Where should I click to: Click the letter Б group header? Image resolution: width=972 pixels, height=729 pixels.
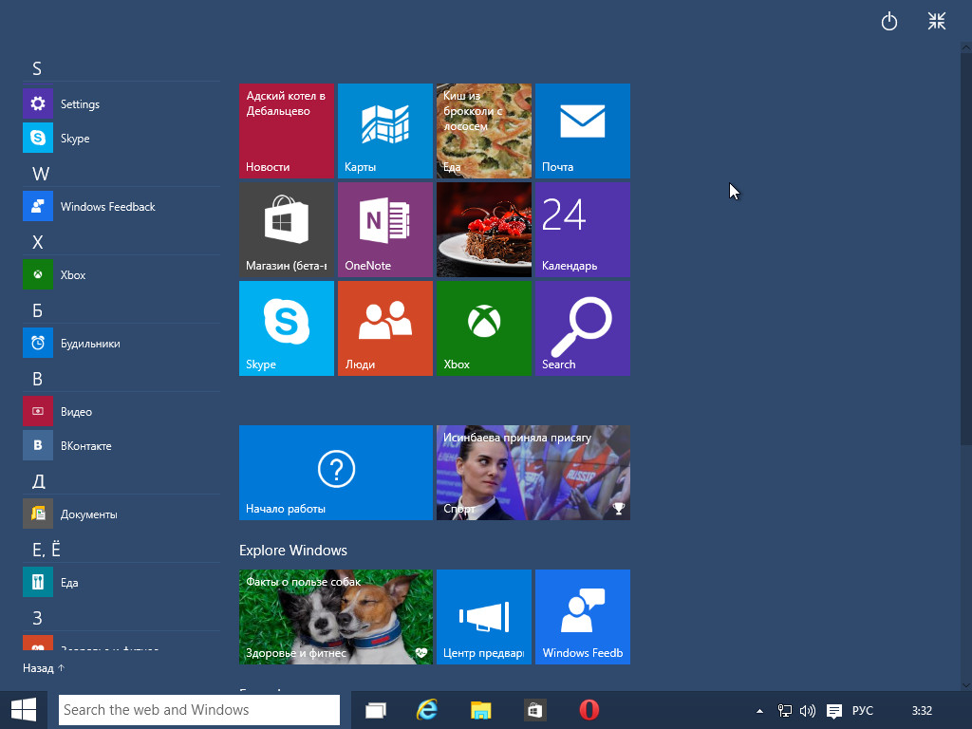37,310
